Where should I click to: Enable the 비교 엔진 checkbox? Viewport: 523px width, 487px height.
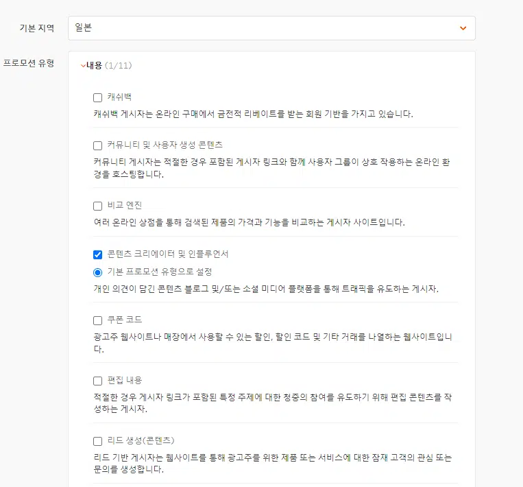[98, 206]
